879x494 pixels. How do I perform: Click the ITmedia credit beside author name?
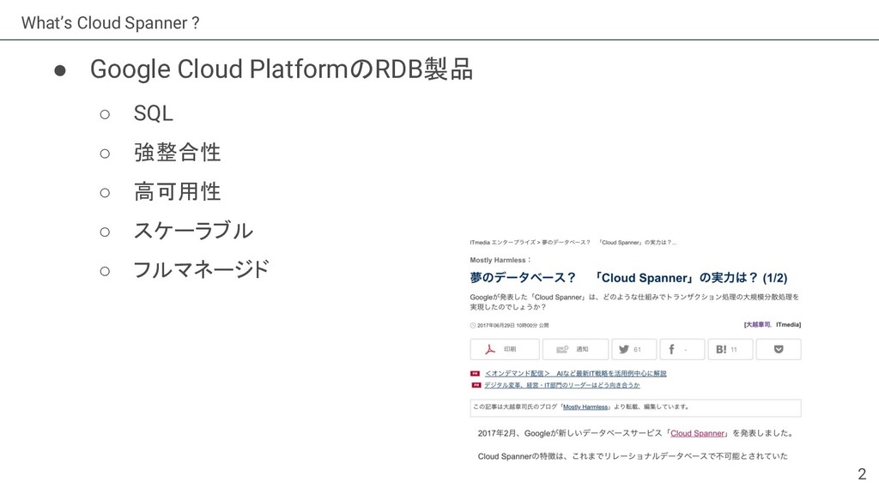coord(788,325)
